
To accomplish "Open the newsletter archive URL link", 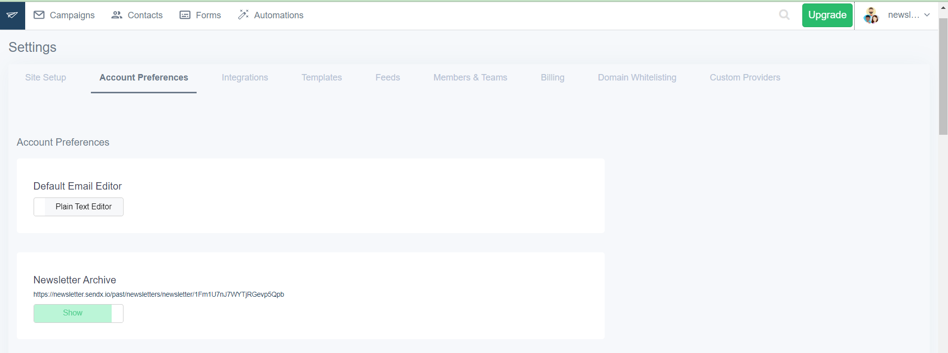I will pyautogui.click(x=159, y=294).
